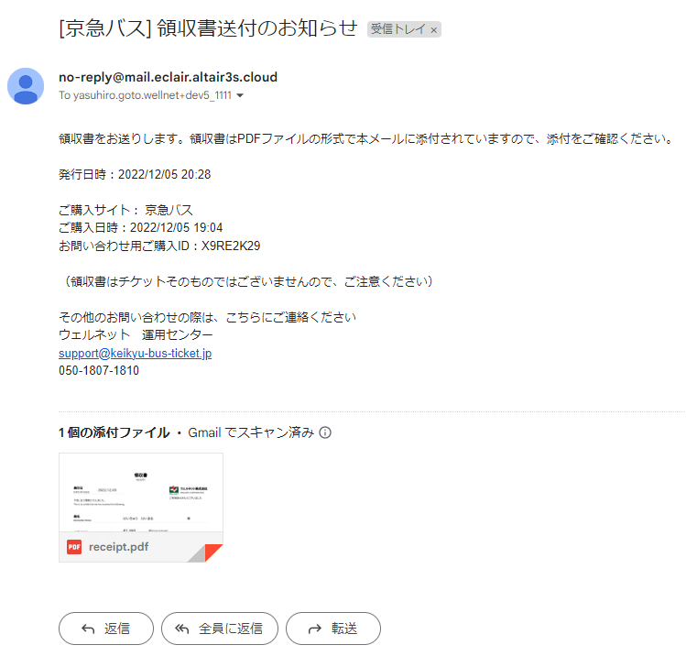686x667 pixels.
Task: Click the 全員に返信 reply-all button
Action: (220, 629)
